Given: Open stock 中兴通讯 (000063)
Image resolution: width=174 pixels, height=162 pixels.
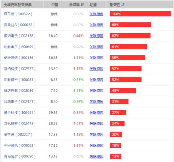Looking at the screenshot, I should point(20,146).
